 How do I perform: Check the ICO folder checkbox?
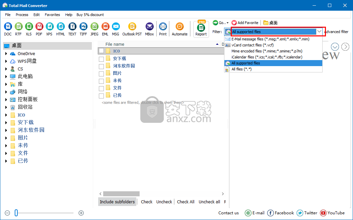101,51
